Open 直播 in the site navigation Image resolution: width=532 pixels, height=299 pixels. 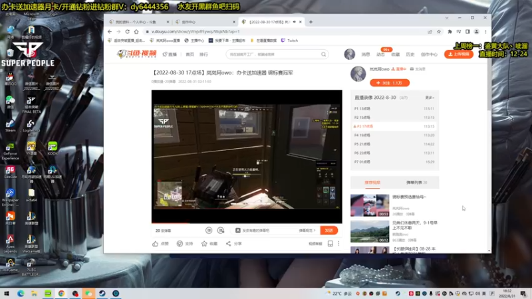click(170, 54)
